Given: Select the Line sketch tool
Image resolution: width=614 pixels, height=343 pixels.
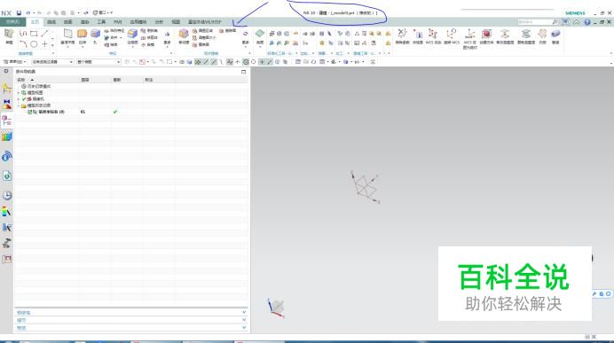Looking at the screenshot, I should coord(45,34).
